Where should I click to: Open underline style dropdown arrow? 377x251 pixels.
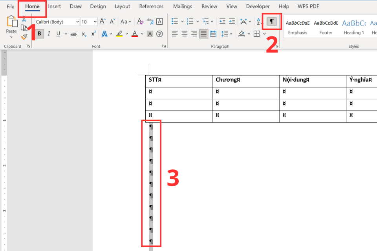[66, 34]
